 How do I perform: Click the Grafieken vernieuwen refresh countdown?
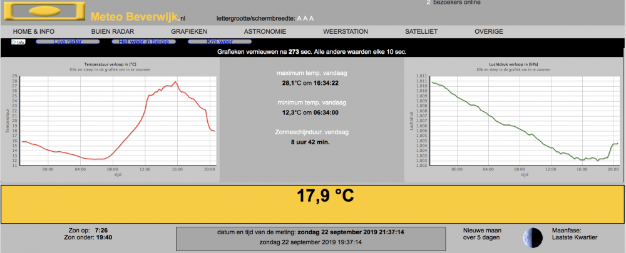point(312,52)
